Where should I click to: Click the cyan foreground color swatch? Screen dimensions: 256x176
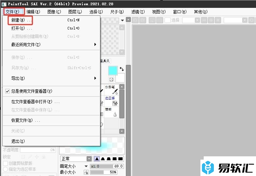click(x=113, y=70)
